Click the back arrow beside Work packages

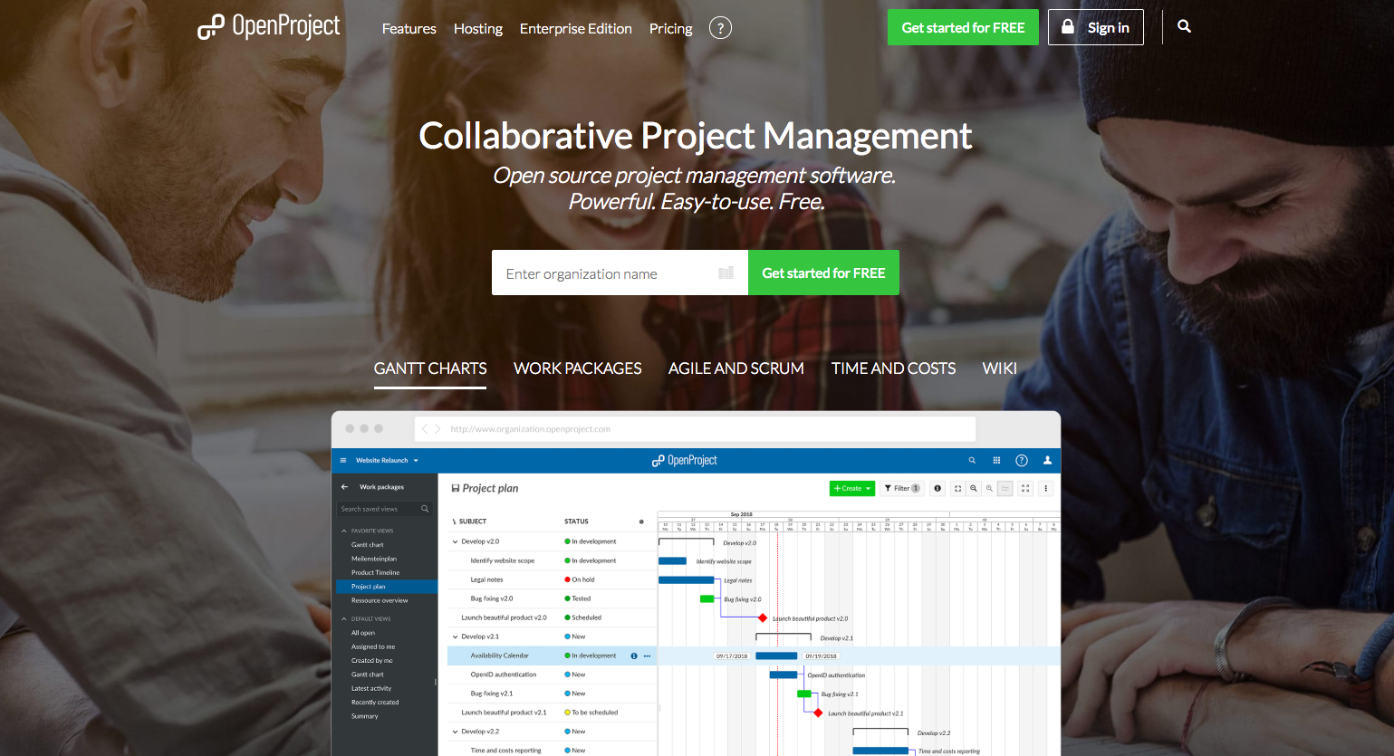click(344, 487)
